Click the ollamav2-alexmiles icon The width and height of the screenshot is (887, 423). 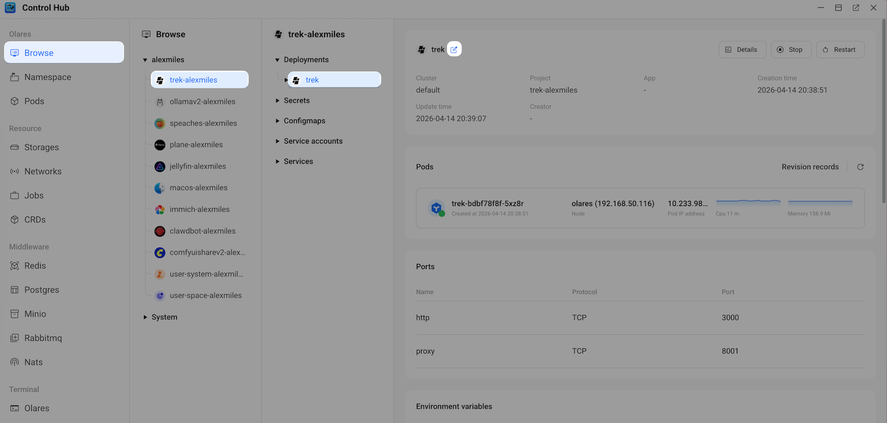coord(160,102)
